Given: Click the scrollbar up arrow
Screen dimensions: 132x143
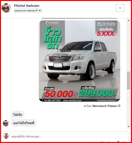Looking at the screenshot, I should [x=128, y=20].
